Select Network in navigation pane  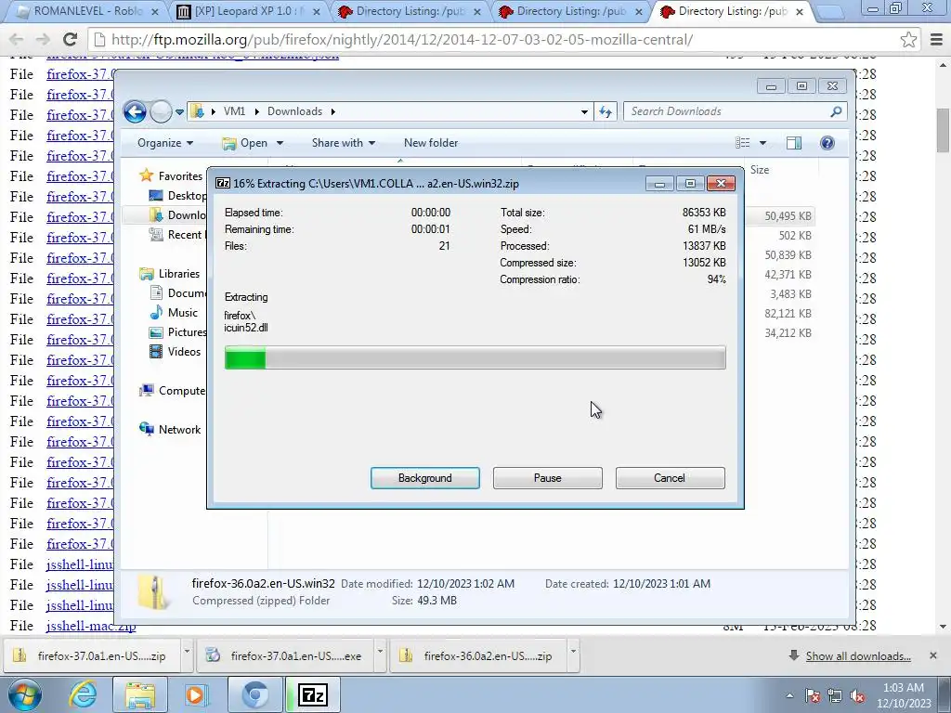[171, 429]
